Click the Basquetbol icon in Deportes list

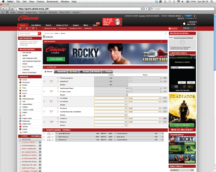pyautogui.click(x=20, y=82)
